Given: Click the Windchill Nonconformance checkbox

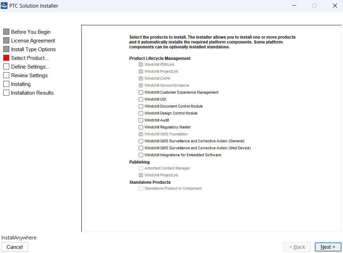Looking at the screenshot, I should (141, 86).
